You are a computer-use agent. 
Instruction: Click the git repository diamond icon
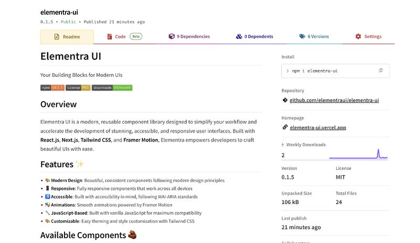(285, 100)
